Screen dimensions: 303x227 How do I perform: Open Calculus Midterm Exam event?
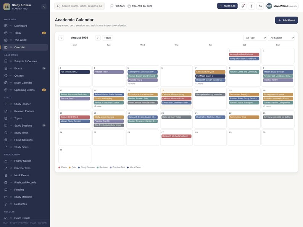pyautogui.click(x=176, y=98)
